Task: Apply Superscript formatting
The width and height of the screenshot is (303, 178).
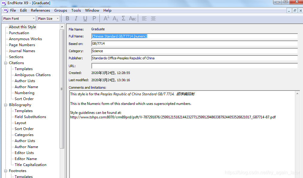Action: pos(106,18)
